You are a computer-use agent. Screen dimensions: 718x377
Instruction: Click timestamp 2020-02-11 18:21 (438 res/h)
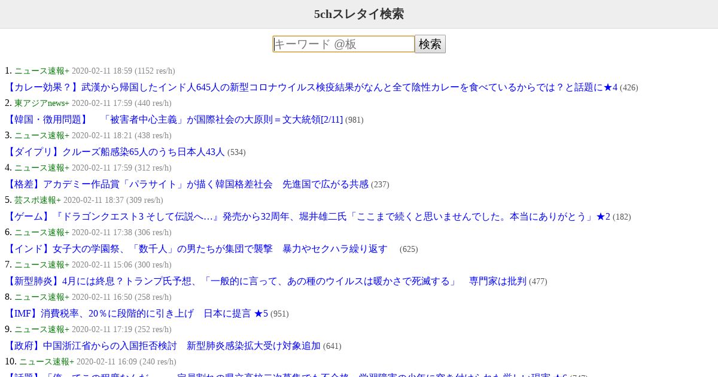pyautogui.click(x=121, y=136)
